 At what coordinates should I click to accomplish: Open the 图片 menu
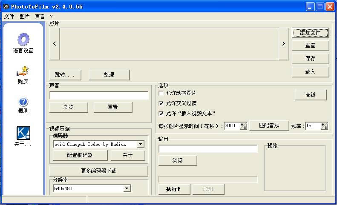coord(24,16)
